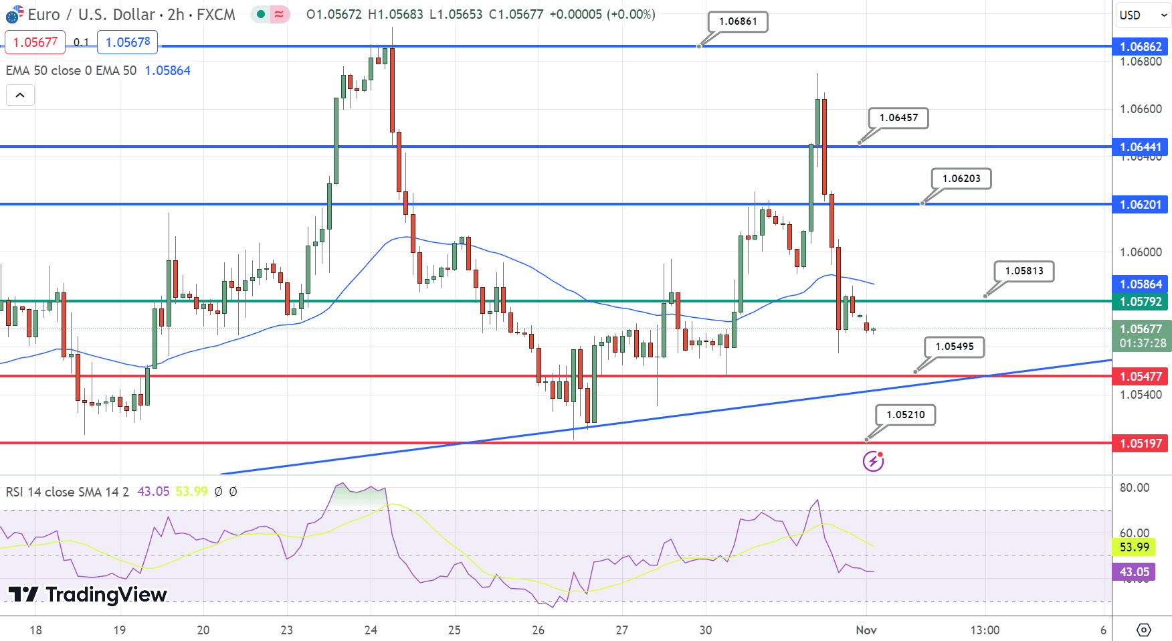The height and width of the screenshot is (641, 1172).
Task: Click the 1.06000 price scale label
Action: pyautogui.click(x=1141, y=252)
